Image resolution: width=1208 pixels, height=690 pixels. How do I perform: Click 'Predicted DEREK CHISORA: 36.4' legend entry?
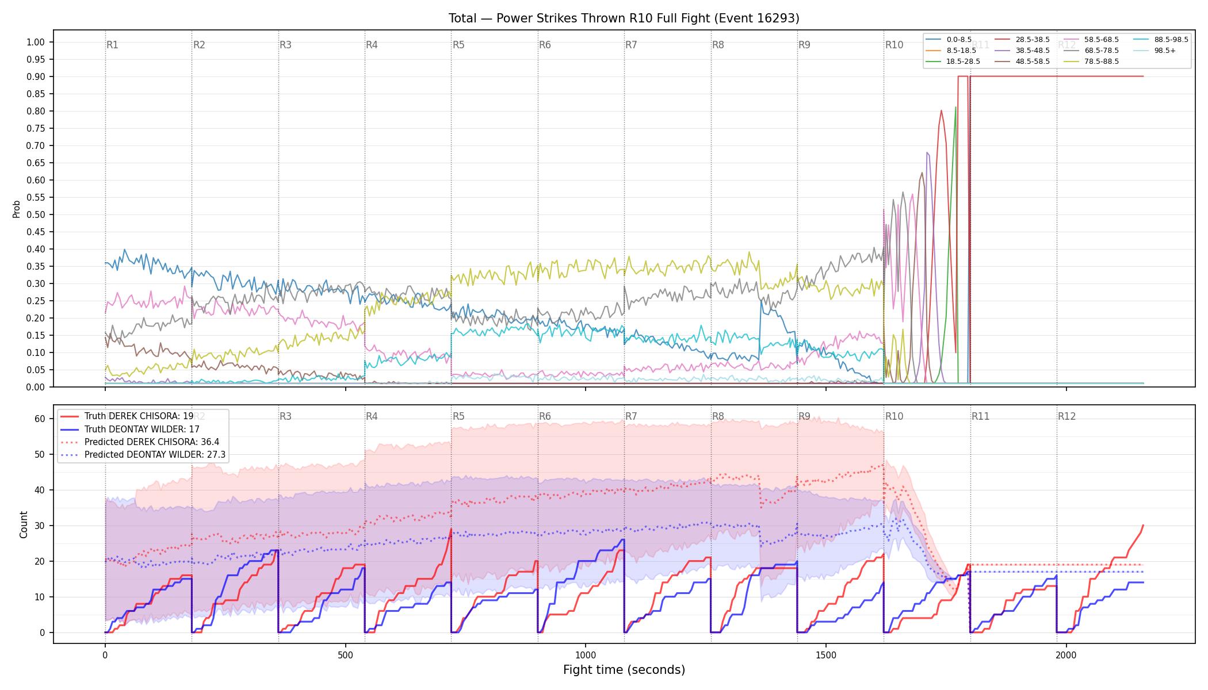(140, 442)
